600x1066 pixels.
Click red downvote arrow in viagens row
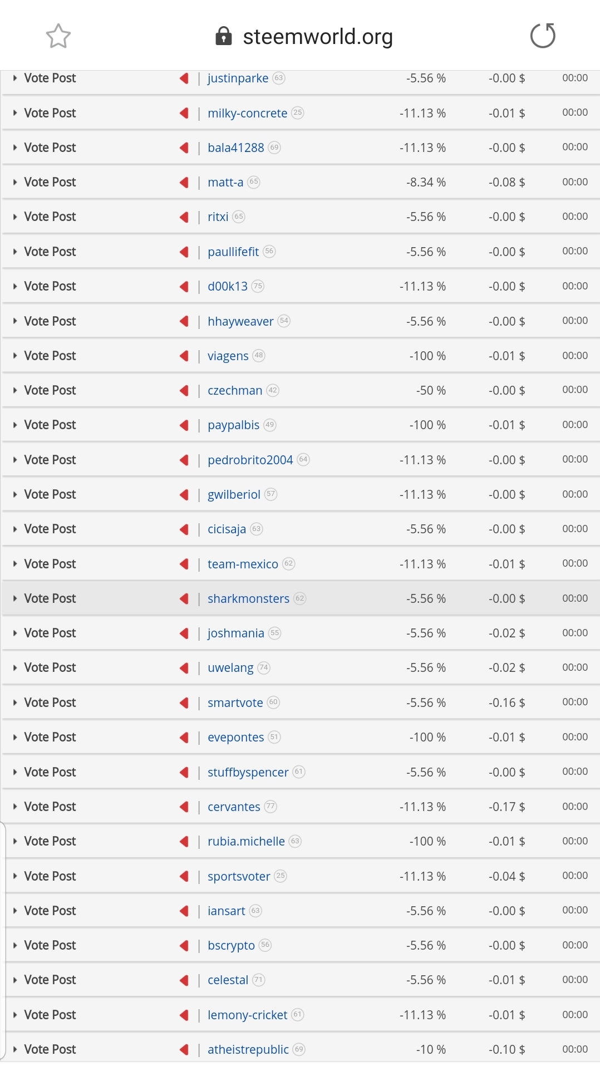(184, 356)
